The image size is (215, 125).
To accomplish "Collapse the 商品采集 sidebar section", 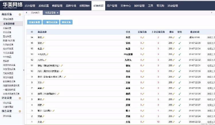I will pyautogui.click(x=20, y=14).
